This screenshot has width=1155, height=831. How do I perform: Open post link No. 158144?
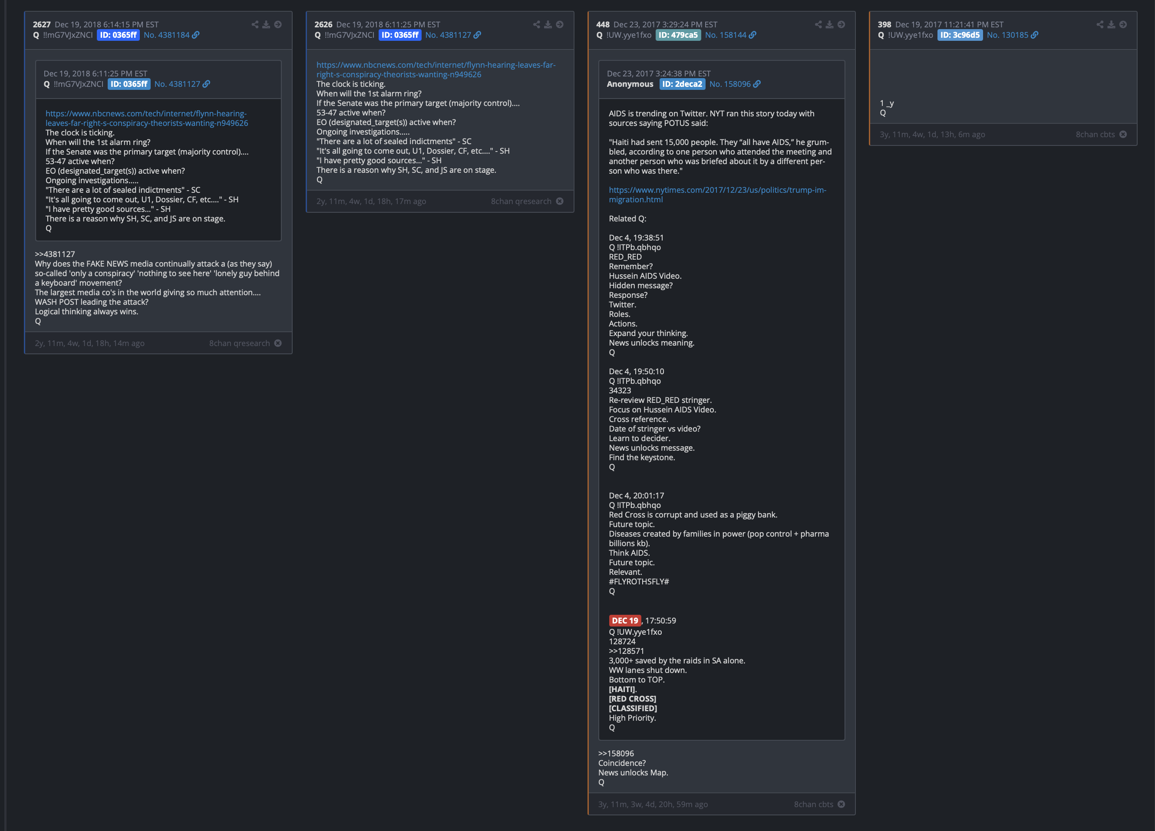726,35
